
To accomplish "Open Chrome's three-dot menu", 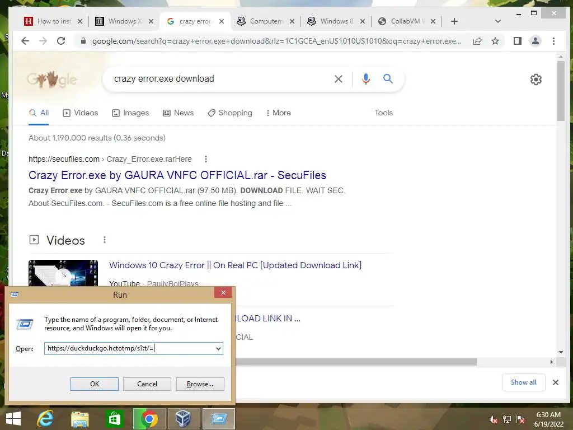I will pyautogui.click(x=553, y=41).
